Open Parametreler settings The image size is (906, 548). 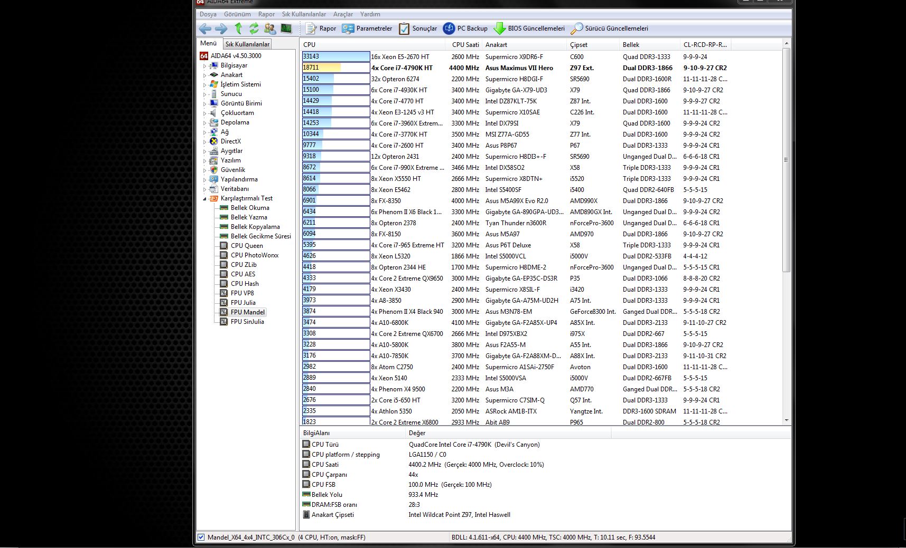(367, 28)
